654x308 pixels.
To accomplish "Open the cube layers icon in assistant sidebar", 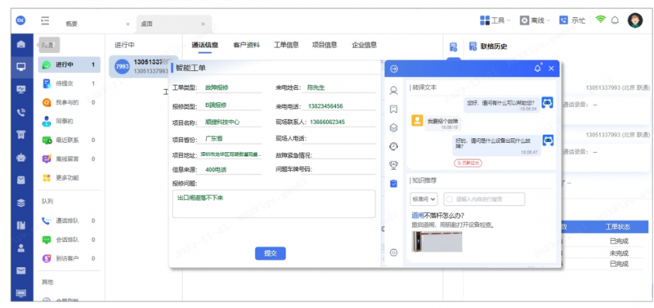I will [x=393, y=127].
